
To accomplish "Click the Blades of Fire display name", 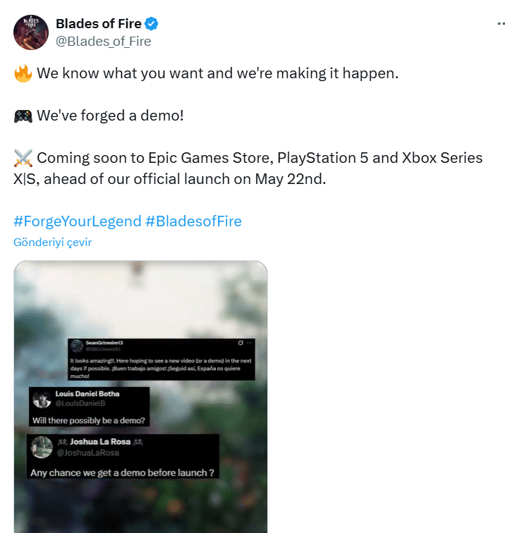I will [x=98, y=25].
